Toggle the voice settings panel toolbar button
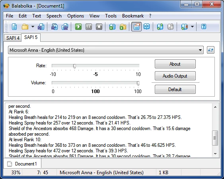Viewport: 224px width, 179px height. coord(136,27)
